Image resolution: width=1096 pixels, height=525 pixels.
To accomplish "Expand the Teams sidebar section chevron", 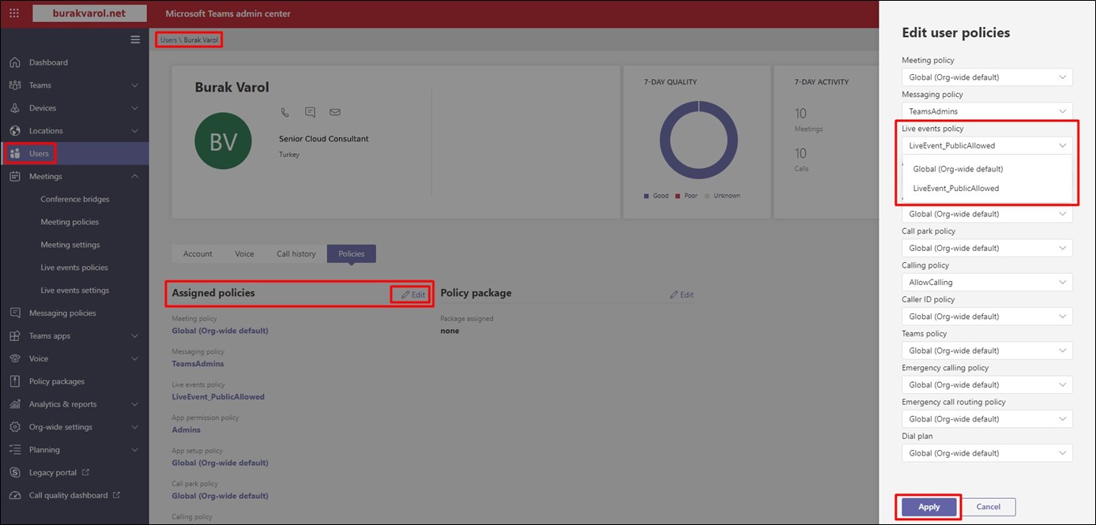I will (x=134, y=85).
